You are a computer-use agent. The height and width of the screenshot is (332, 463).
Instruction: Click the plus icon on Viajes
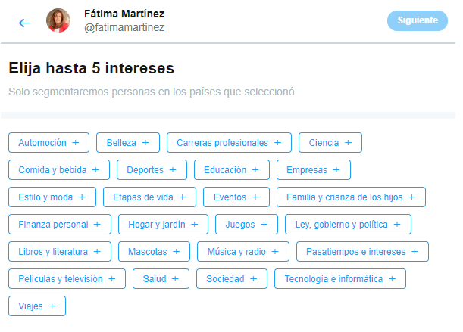(52, 306)
